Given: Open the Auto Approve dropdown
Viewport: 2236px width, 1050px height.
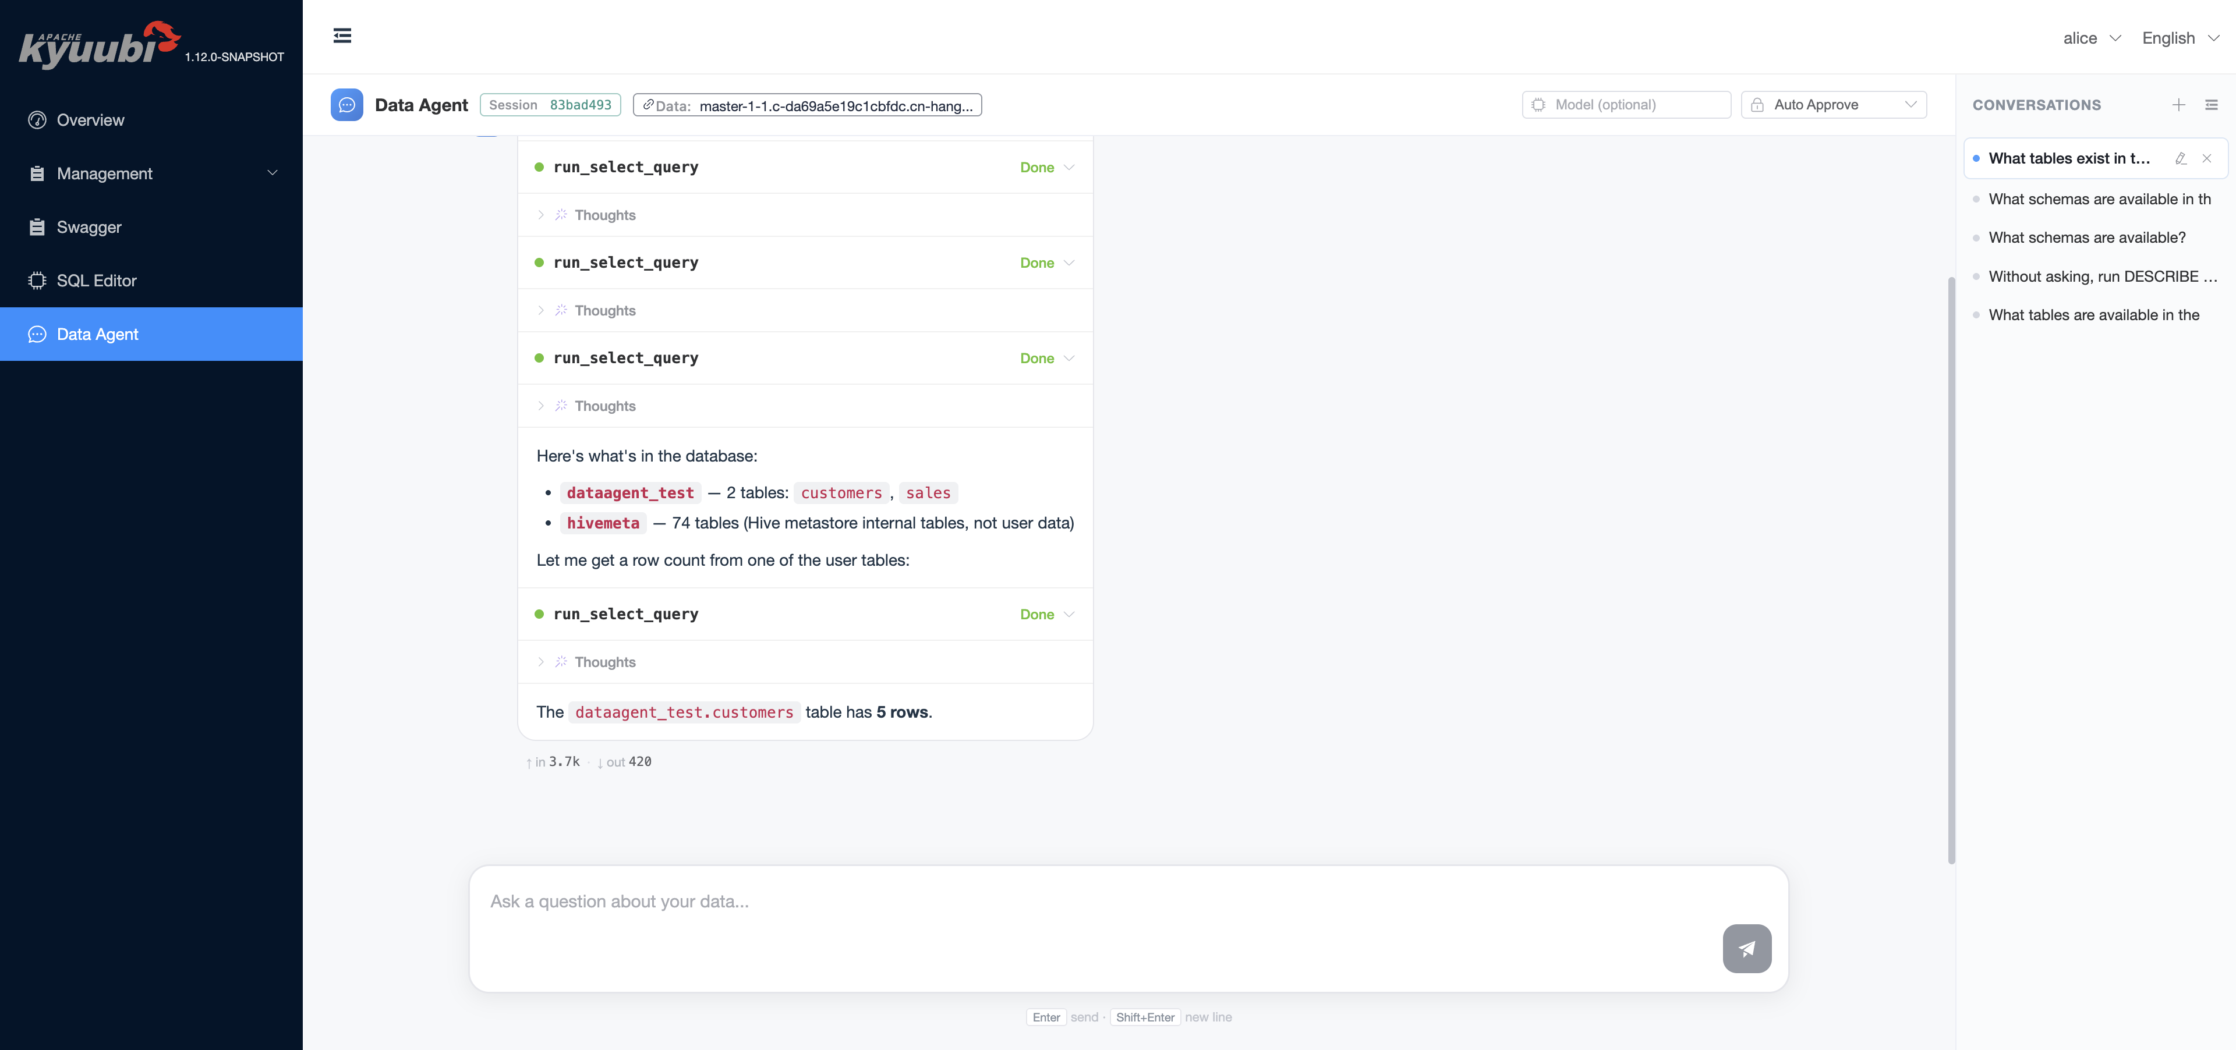Looking at the screenshot, I should tap(1833, 104).
